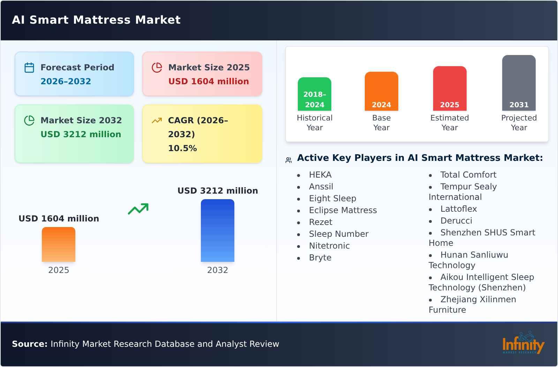Click the pie chart icon on Market Size 2032
558x367 pixels.
coord(29,120)
